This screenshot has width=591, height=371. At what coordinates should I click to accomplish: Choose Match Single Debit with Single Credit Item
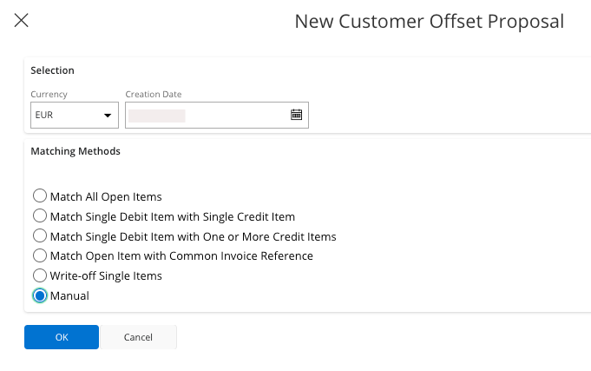coord(40,216)
